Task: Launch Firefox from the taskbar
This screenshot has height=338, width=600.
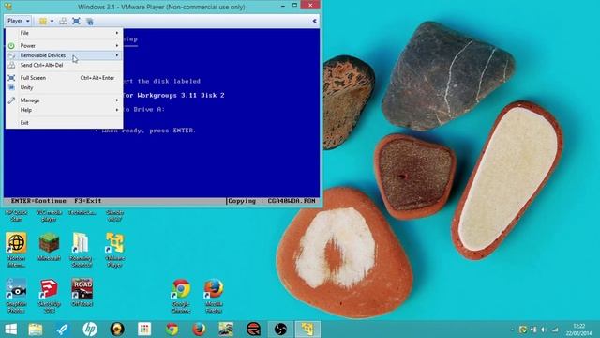Action: (x=199, y=330)
